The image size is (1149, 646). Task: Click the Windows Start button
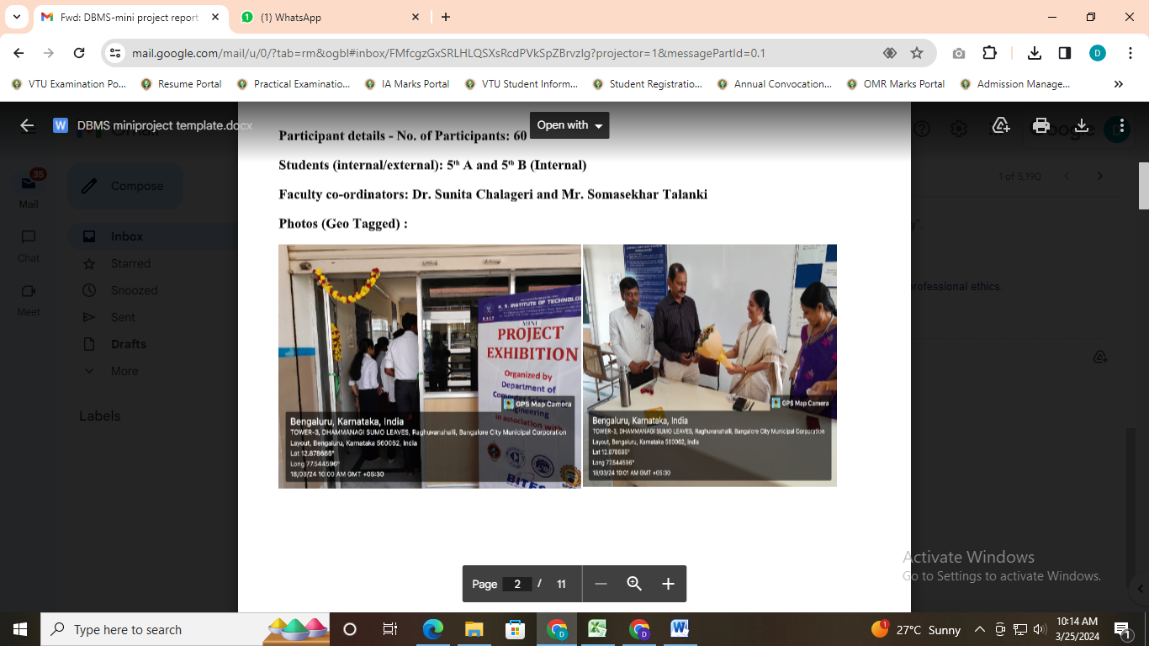click(20, 629)
